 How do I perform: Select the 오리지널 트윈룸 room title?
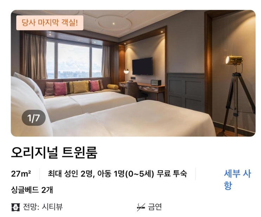tap(54, 152)
